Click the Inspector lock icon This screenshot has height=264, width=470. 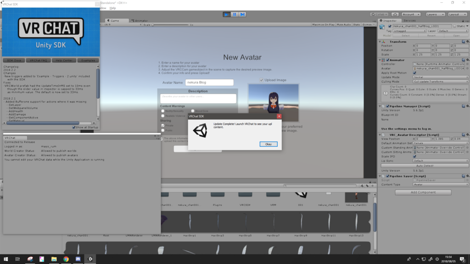[x=463, y=21]
